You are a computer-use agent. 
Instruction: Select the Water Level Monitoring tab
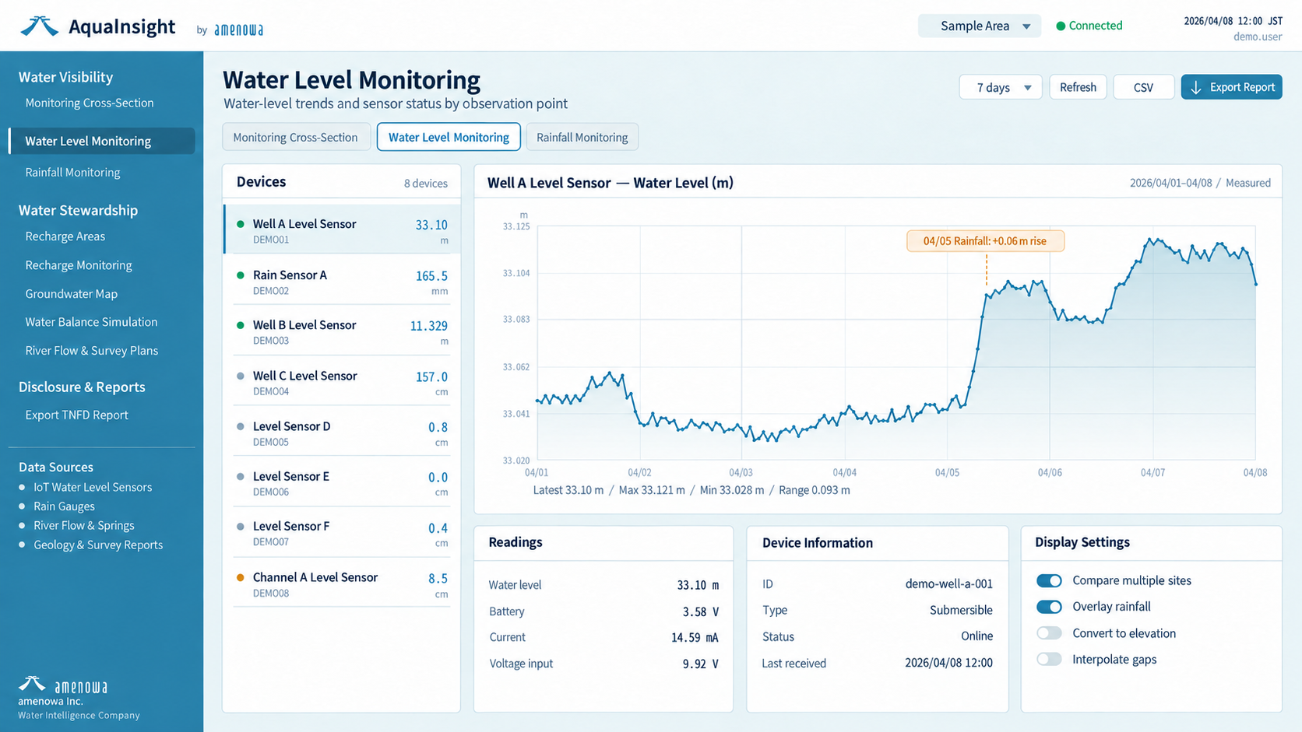[449, 137]
